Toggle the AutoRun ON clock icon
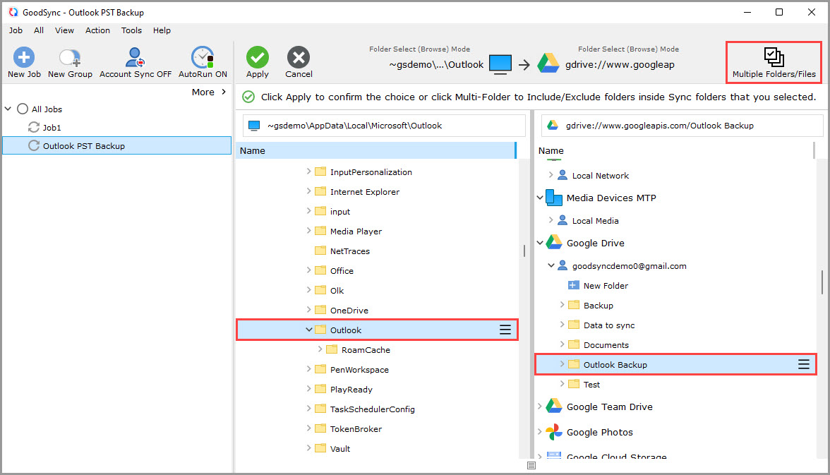Viewport: 830px width, 475px height. click(203, 57)
